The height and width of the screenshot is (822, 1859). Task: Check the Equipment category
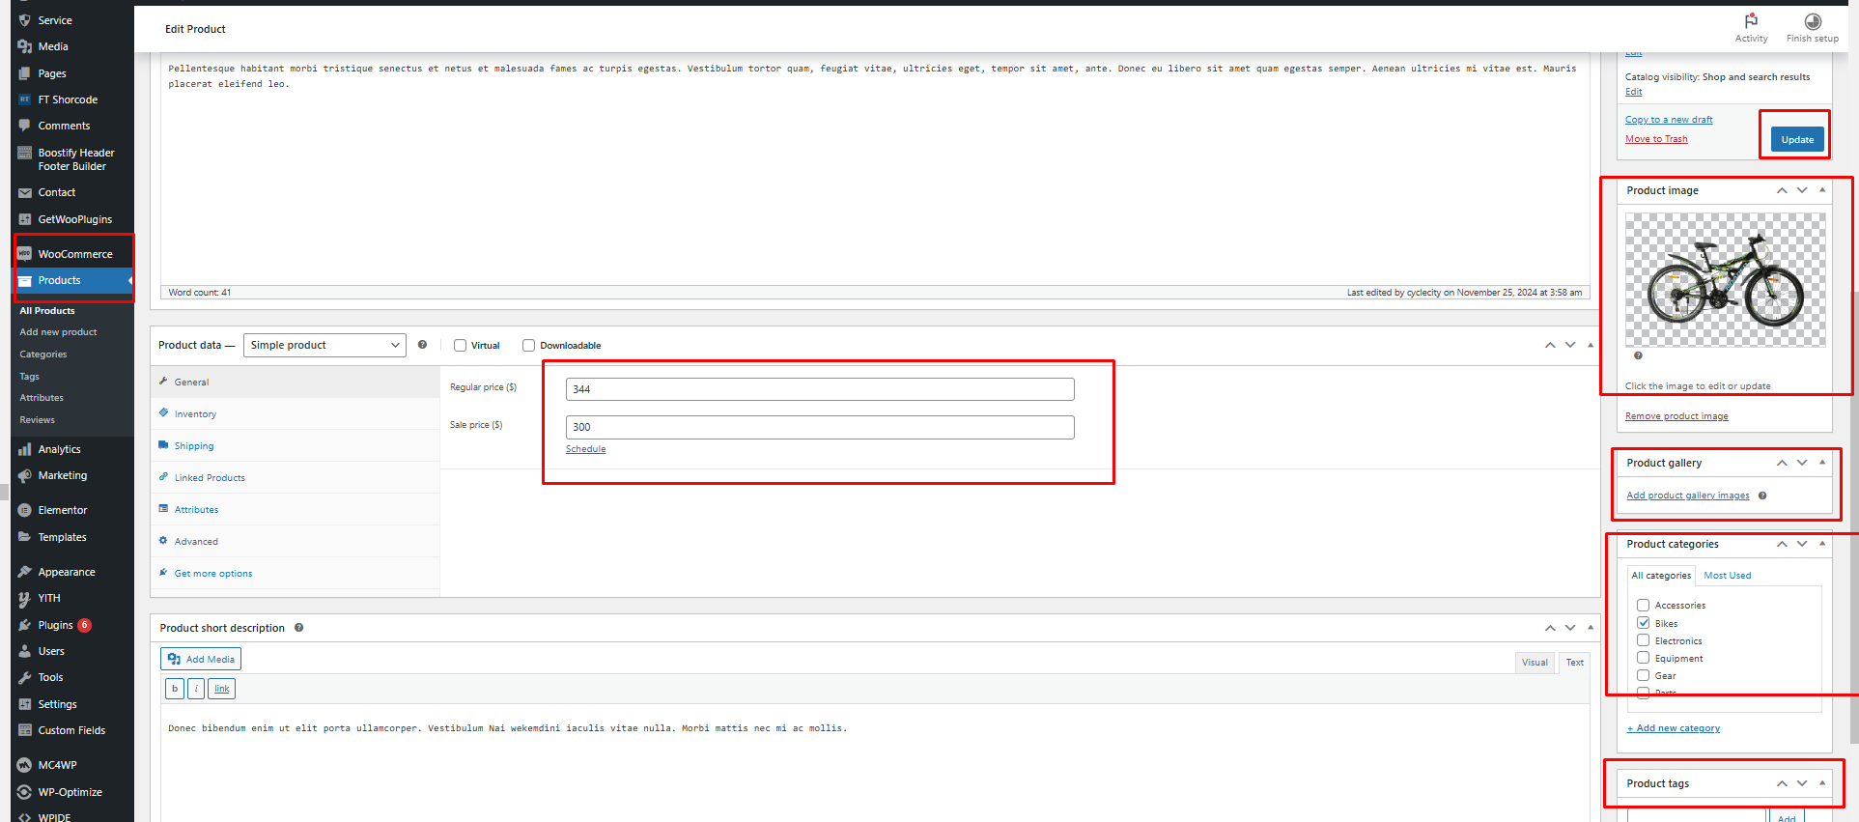pos(1643,658)
